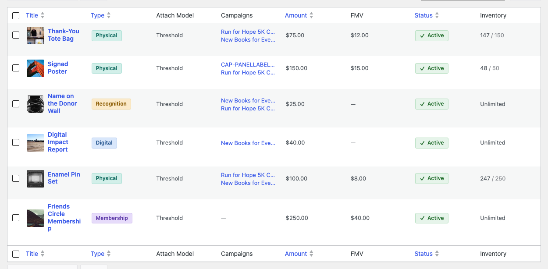The width and height of the screenshot is (548, 269).
Task: Click the sort arrows beside footer Status
Action: coord(437,254)
